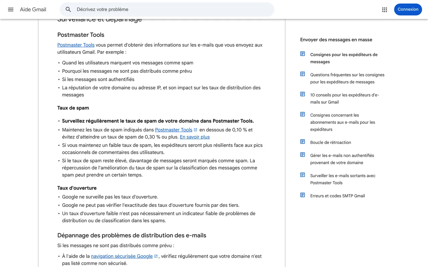Click article icon beside Consignes pour les expéditeurs
Viewport: 428px width, 267px height.
303,54
